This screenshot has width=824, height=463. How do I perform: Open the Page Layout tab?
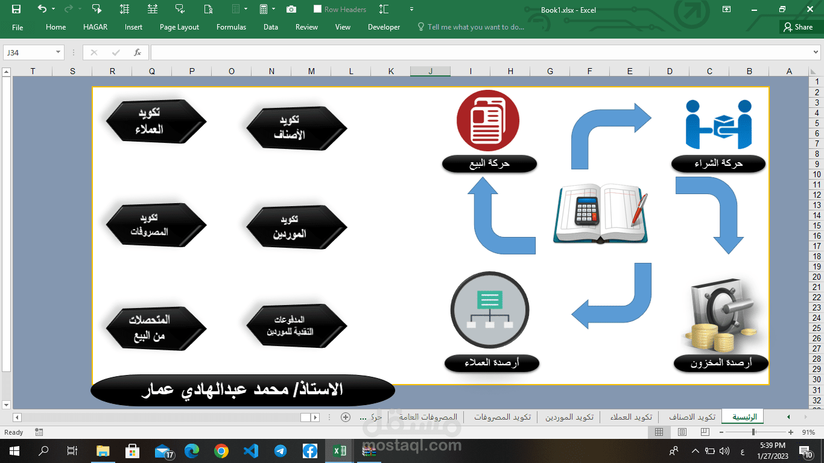[179, 27]
